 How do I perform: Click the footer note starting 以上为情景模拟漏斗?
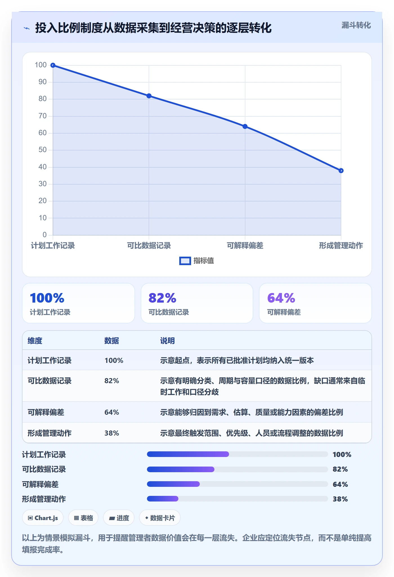[197, 544]
